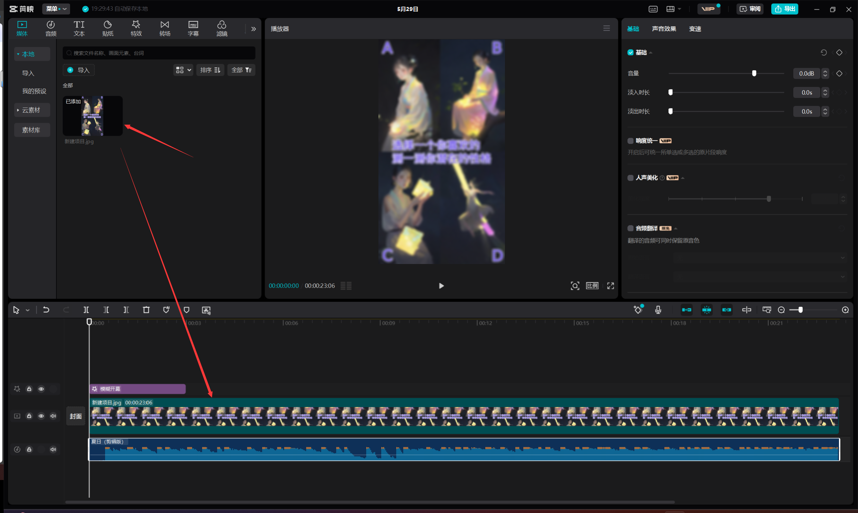
Task: Click the undo arrow in timeline toolbar
Action: 46,310
